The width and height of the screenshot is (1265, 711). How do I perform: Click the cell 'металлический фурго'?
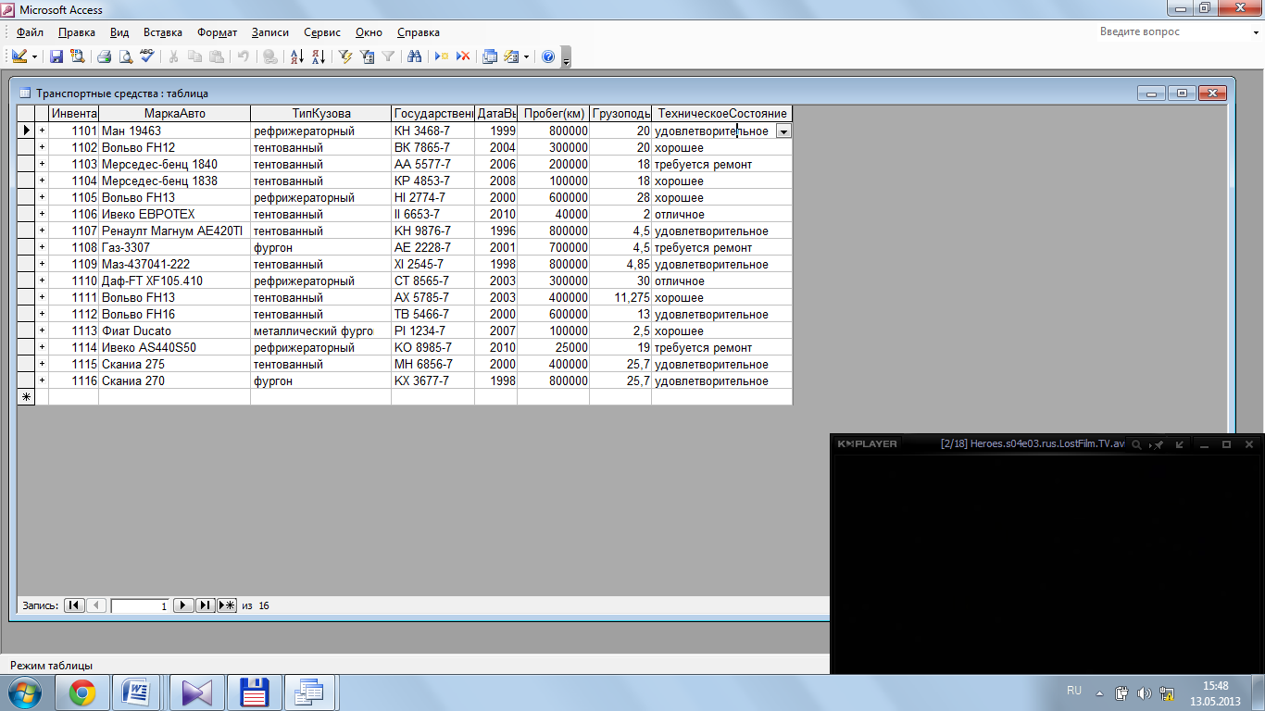pyautogui.click(x=320, y=331)
